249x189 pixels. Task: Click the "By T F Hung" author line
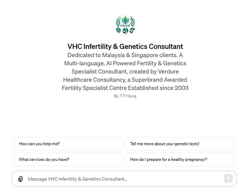[125, 96]
